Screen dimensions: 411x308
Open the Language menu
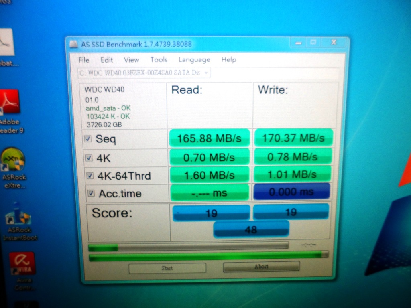tap(194, 60)
